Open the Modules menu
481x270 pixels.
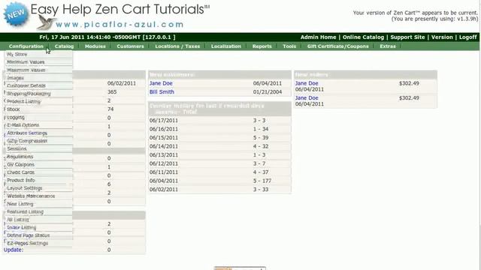click(x=95, y=46)
